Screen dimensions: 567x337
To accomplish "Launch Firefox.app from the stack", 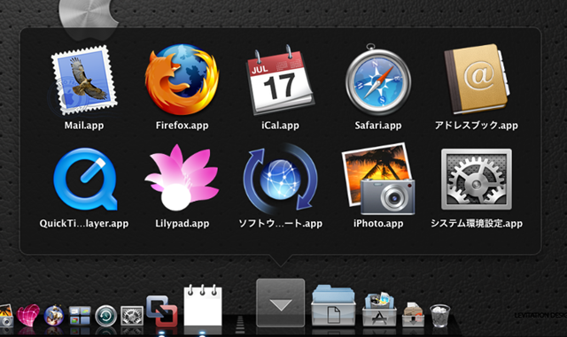I will 182,80.
